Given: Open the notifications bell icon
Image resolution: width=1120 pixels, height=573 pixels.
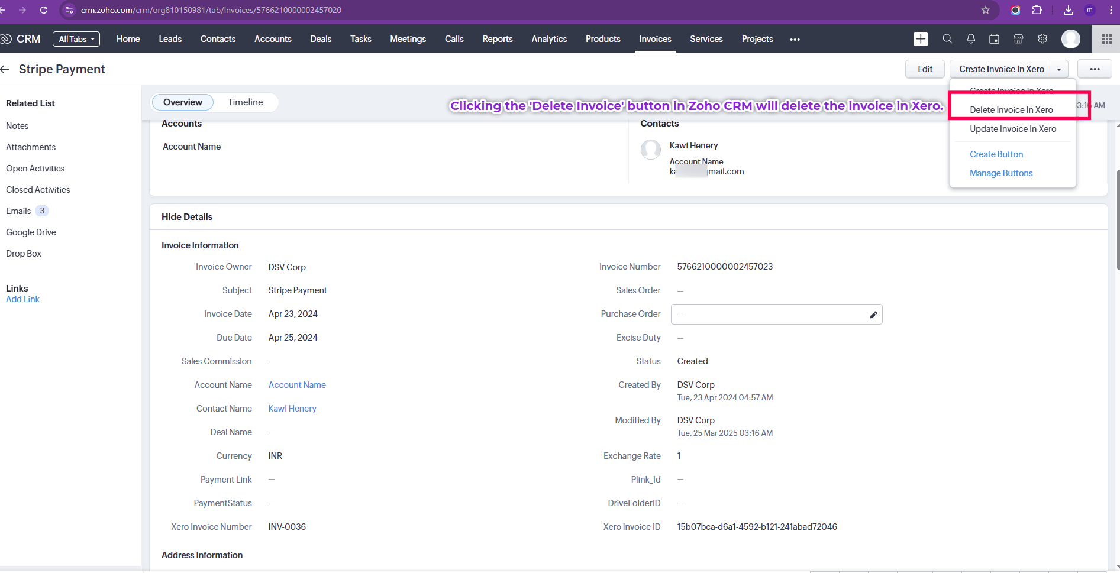Looking at the screenshot, I should (971, 39).
